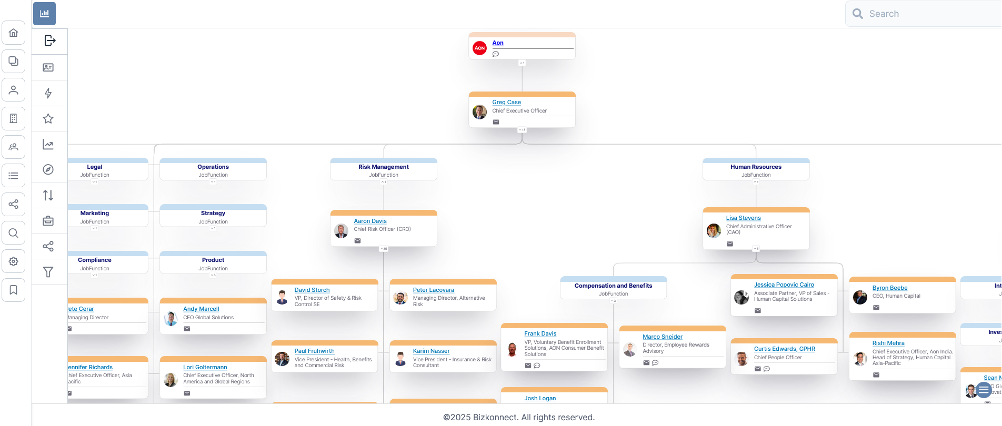
Task: Open Marco Sneider profile link
Action: (x=663, y=337)
